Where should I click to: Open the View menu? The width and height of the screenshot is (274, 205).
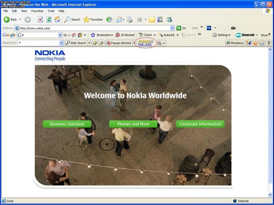[x=24, y=11]
